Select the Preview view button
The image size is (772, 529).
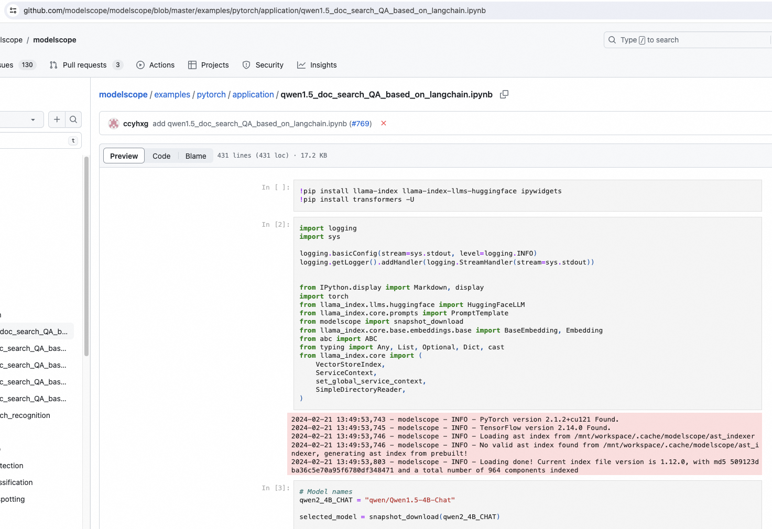pos(124,156)
